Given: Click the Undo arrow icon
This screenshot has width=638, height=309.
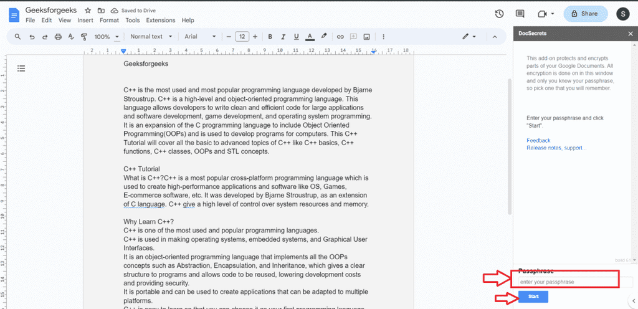Looking at the screenshot, I should [x=32, y=37].
